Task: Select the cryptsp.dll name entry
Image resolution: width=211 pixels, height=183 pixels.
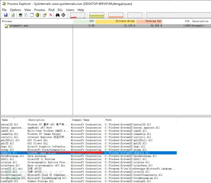Action: click(9, 162)
